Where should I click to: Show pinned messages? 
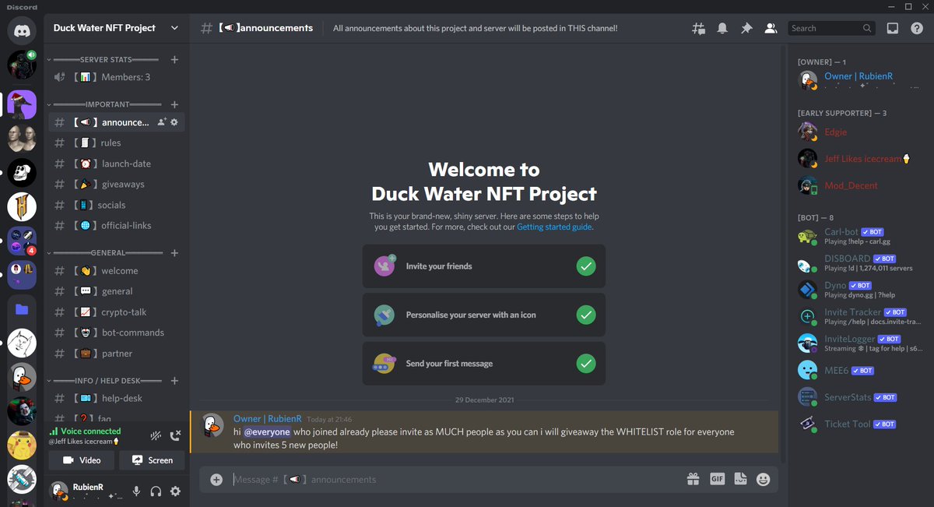[x=746, y=28]
